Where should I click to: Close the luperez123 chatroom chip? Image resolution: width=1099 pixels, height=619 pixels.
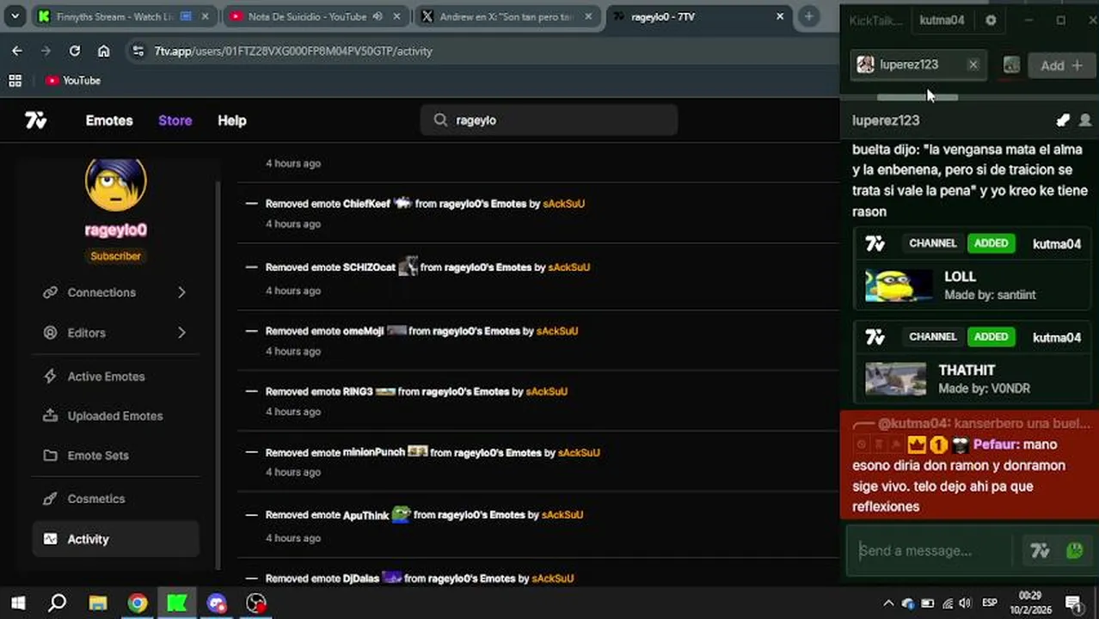973,64
